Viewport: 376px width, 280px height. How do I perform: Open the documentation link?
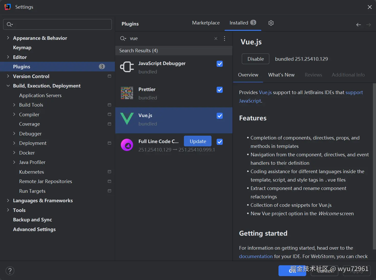[256, 257]
